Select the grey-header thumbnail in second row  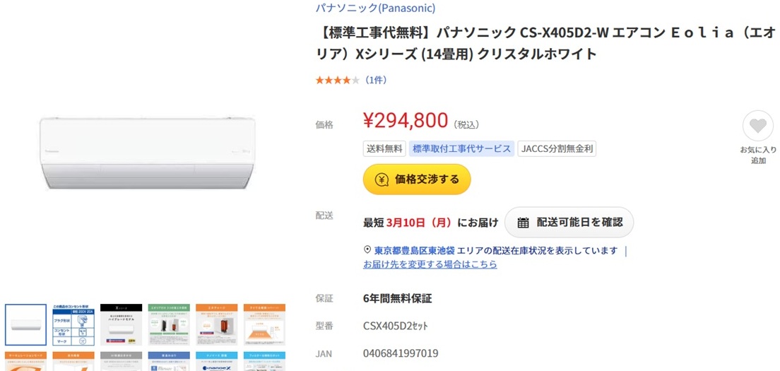121,361
